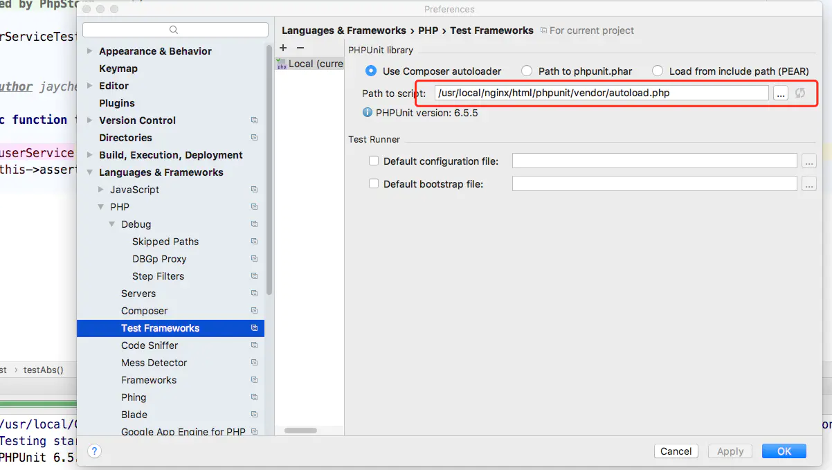Collapse the PHP settings node
Screen dimensions: 832x470
(x=101, y=207)
